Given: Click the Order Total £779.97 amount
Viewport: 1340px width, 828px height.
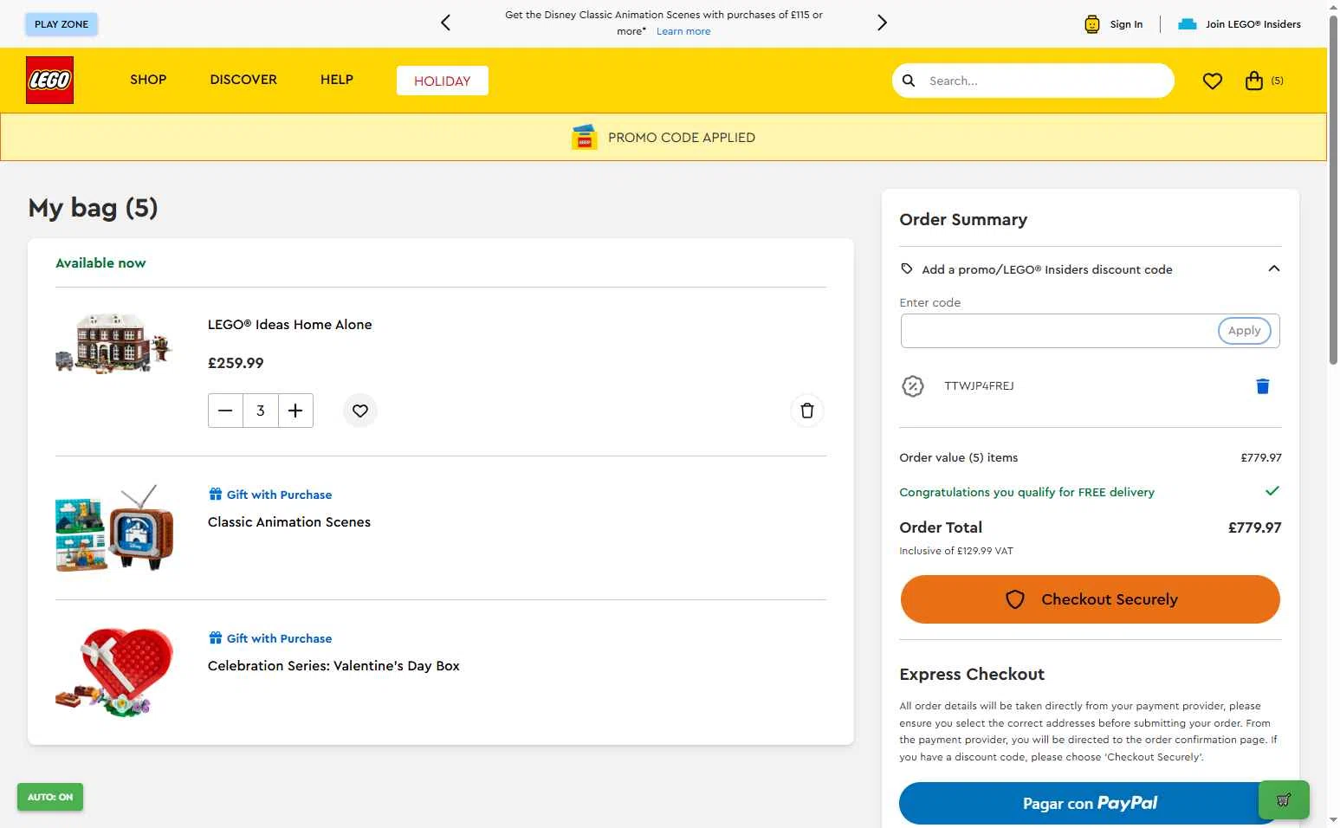Looking at the screenshot, I should pyautogui.click(x=1254, y=527).
